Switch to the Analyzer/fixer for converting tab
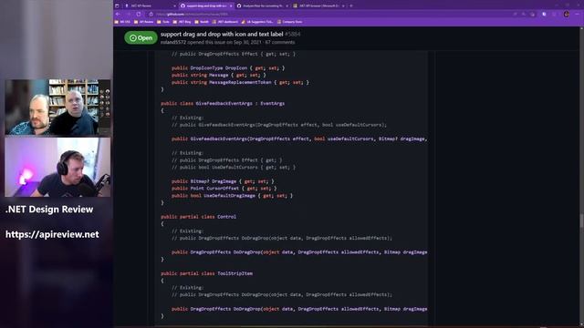The image size is (584, 328). (x=262, y=5)
